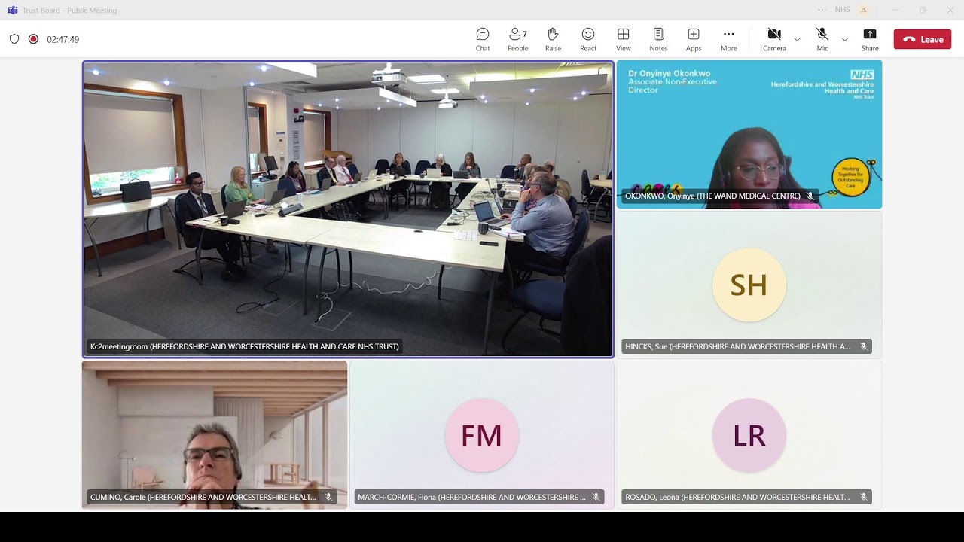
Task: Open the Chat panel
Action: coord(483,39)
